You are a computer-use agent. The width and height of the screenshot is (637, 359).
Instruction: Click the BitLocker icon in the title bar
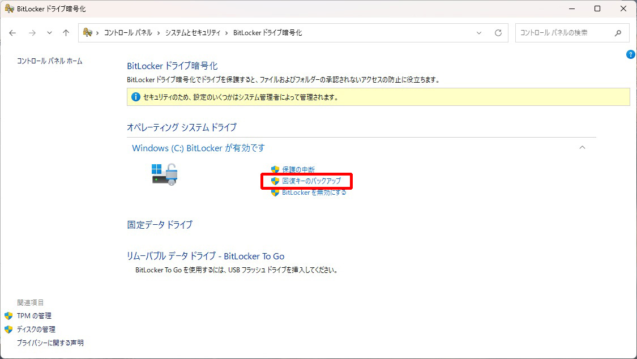(x=10, y=8)
